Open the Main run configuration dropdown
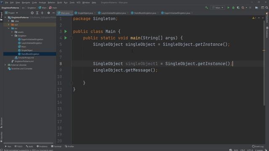This screenshot has height=151, width=269. [x=218, y=8]
